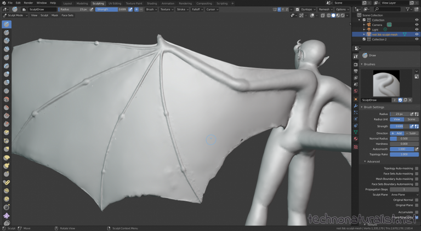Image resolution: width=421 pixels, height=231 pixels.
Task: Open the Texture dropdown in header
Action: [x=167, y=9]
